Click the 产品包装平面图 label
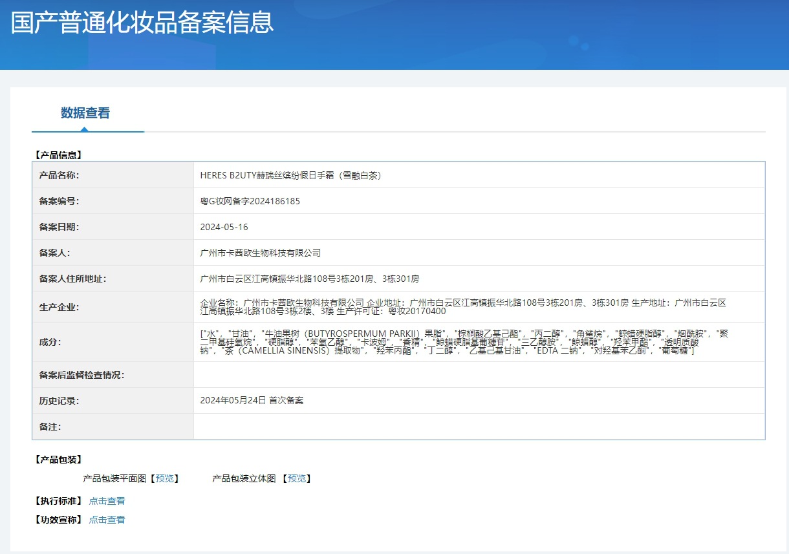Screen dimensions: 789x554 pyautogui.click(x=115, y=478)
